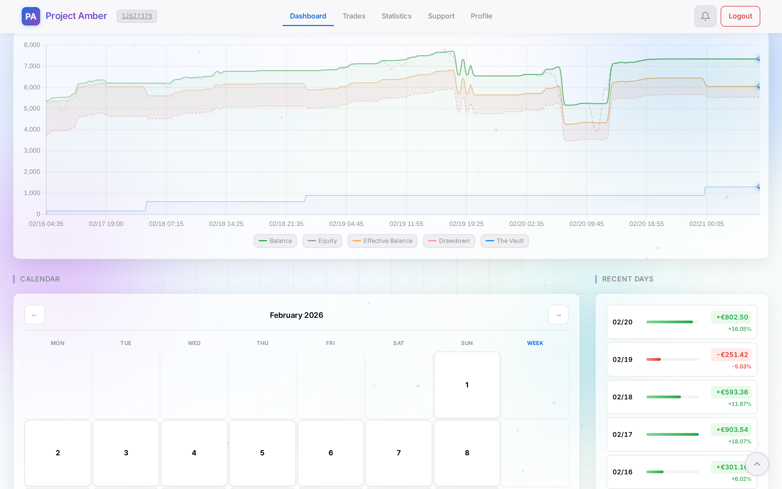Switch to the Trades tab
The width and height of the screenshot is (782, 489).
[354, 16]
